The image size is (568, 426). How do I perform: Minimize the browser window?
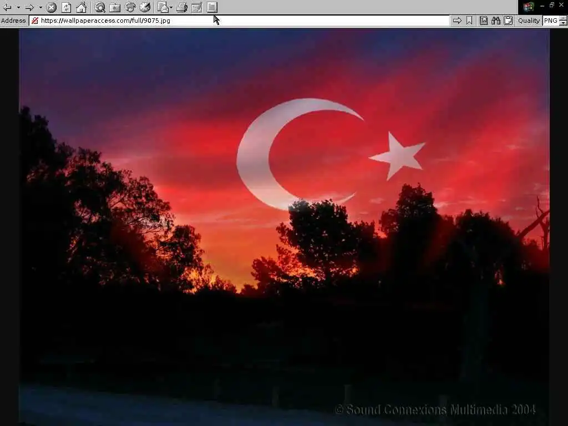(x=542, y=6)
